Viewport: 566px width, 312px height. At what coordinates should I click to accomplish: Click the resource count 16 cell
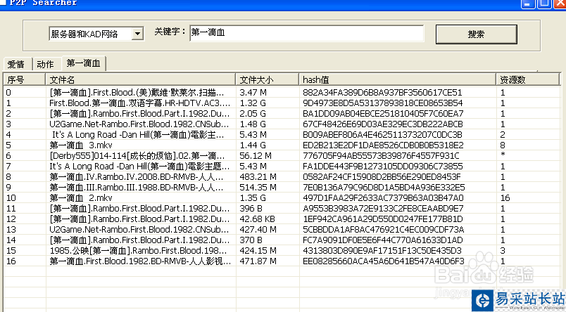(x=505, y=197)
